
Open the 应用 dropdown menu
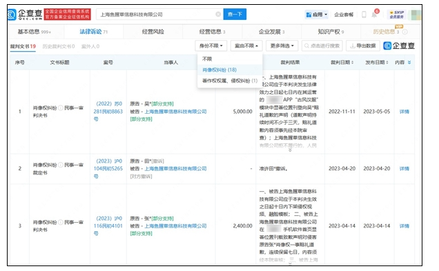pos(317,14)
